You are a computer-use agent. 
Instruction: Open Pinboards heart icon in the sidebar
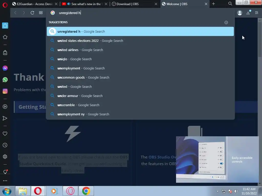click(x=5, y=133)
